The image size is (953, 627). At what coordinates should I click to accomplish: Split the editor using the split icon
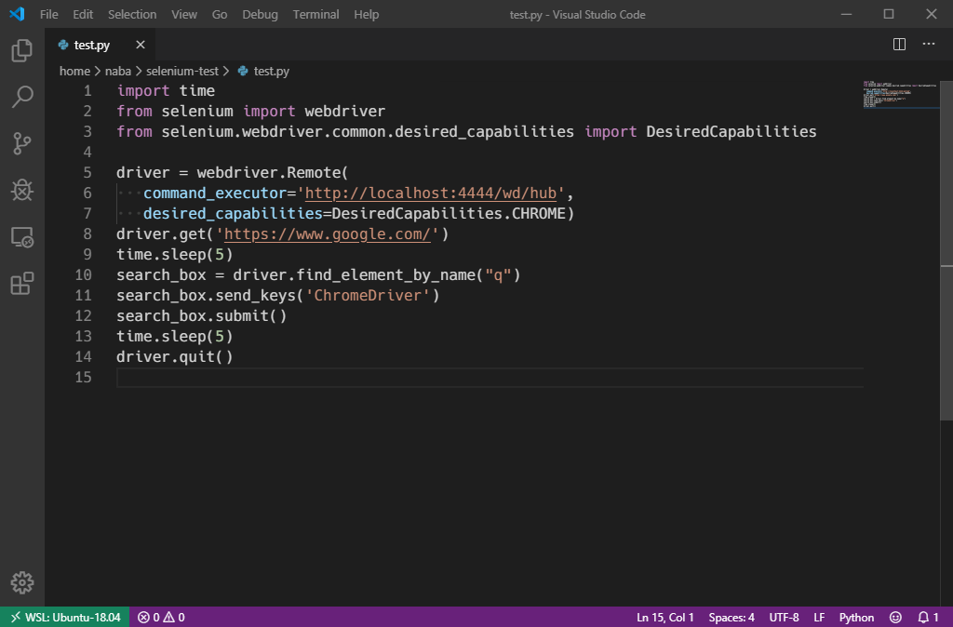(x=898, y=44)
